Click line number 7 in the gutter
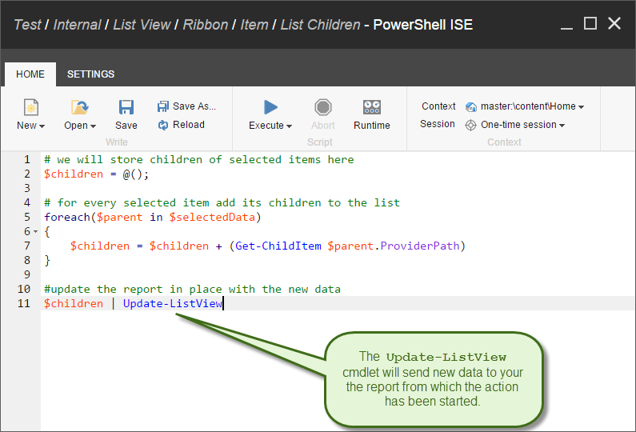The height and width of the screenshot is (432, 636). coord(26,246)
